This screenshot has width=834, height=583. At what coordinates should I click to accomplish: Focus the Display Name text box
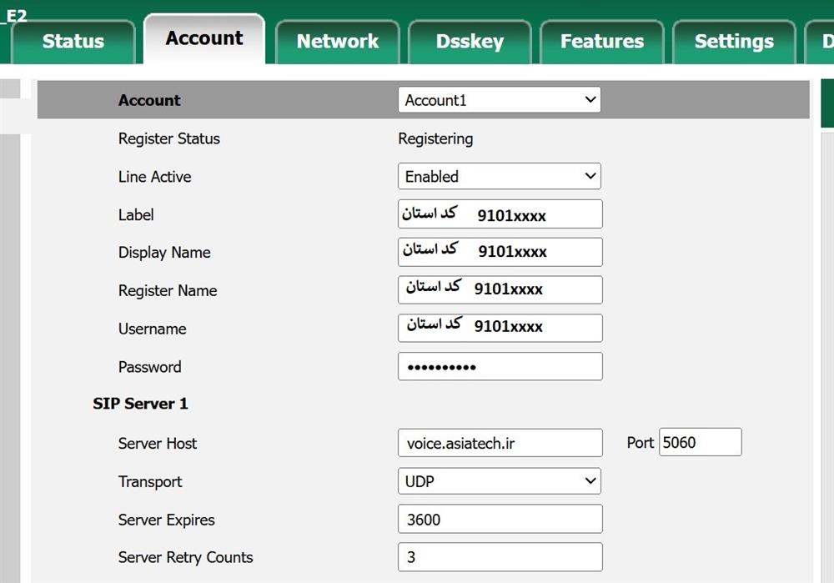click(x=500, y=252)
